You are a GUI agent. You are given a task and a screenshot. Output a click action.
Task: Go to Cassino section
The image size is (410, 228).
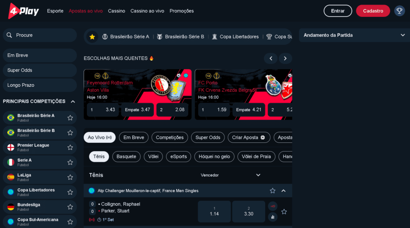coord(117,11)
